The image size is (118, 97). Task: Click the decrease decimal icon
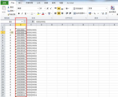click(x=106, y=13)
